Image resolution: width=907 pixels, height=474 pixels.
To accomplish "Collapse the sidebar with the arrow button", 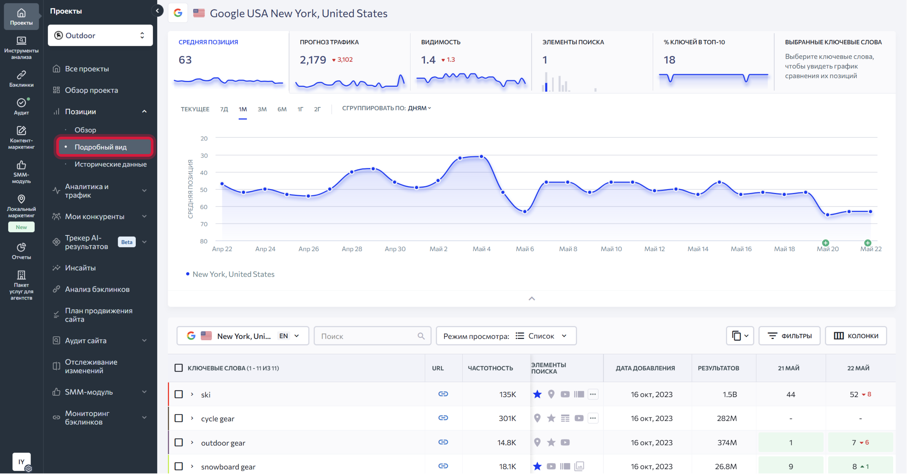I will tap(157, 11).
